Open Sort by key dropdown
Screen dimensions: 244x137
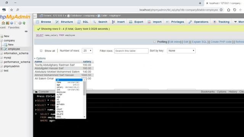pyautogui.click(x=181, y=51)
